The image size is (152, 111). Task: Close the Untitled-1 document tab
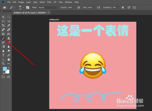[x=49, y=13]
